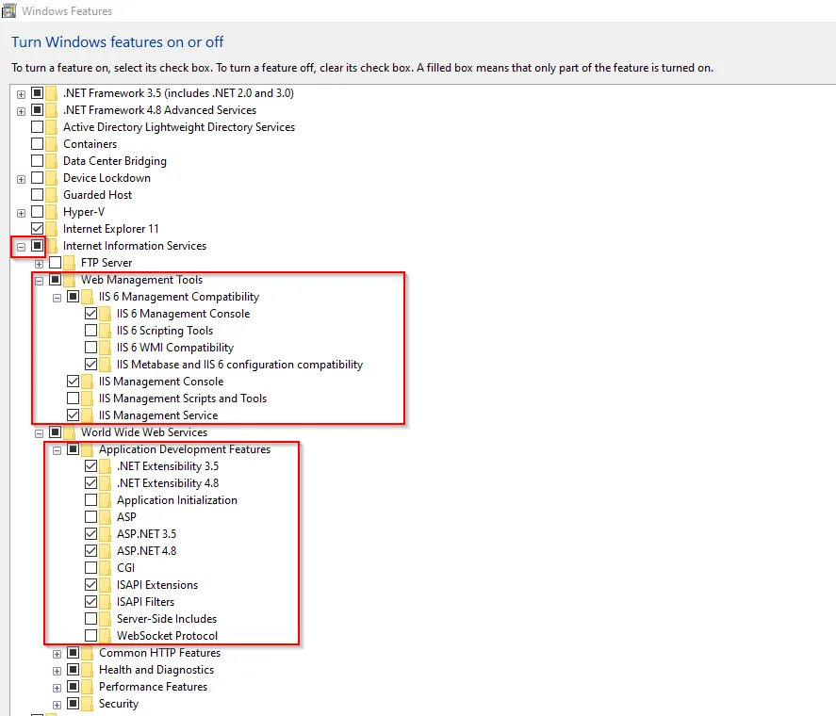
Task: Click the folder icon beside WebSocket Protocol
Action: pyautogui.click(x=105, y=636)
